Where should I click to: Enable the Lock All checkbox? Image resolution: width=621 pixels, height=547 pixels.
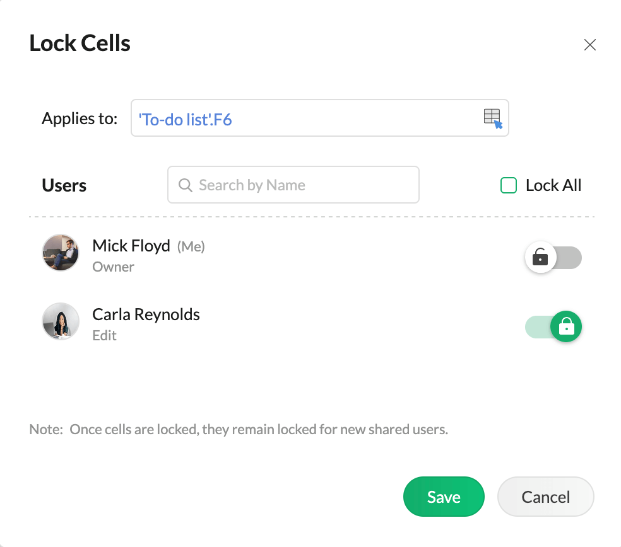click(x=509, y=185)
